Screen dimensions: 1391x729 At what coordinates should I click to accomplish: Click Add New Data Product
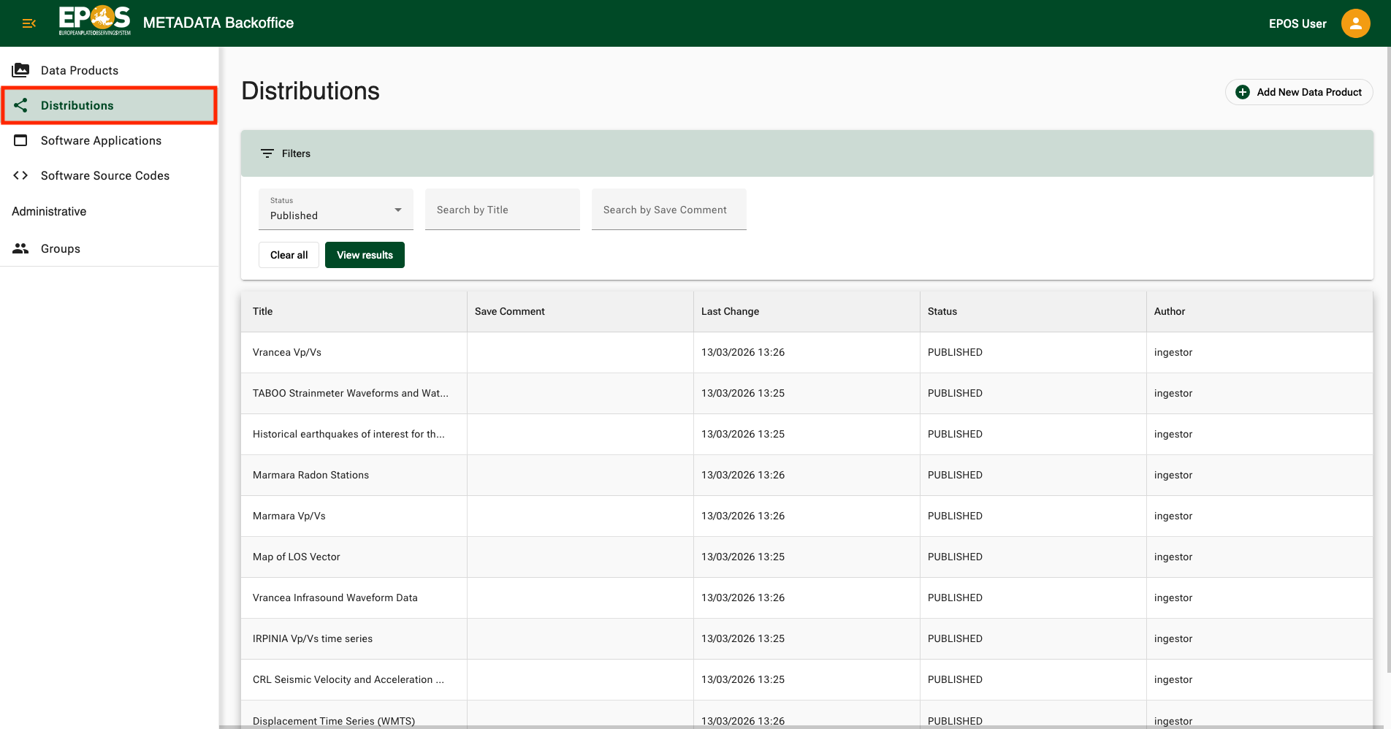[x=1299, y=92]
